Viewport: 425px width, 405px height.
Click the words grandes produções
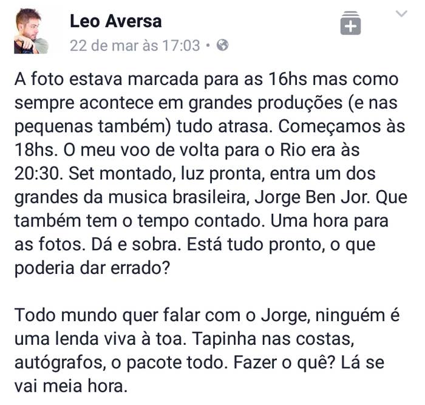(265, 103)
